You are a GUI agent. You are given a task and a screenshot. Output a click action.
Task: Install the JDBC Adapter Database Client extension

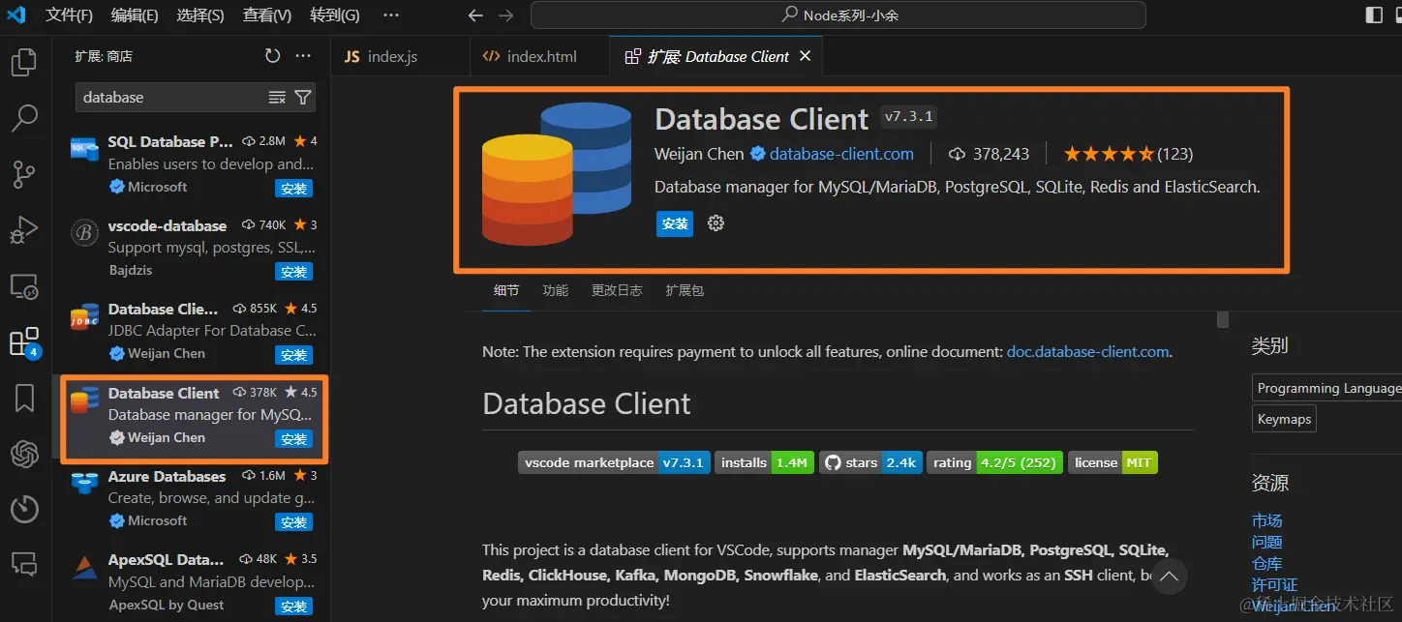click(294, 355)
